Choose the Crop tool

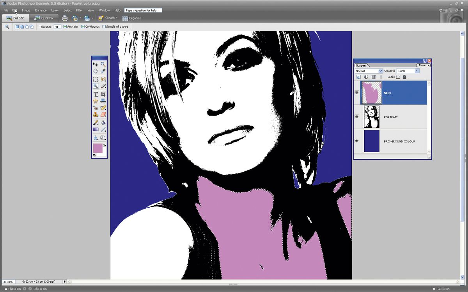click(x=103, y=93)
